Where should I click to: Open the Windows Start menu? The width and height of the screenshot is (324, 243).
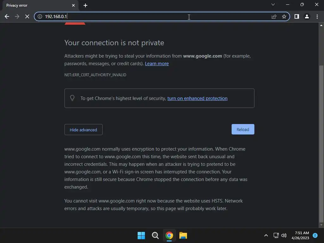[x=141, y=235]
